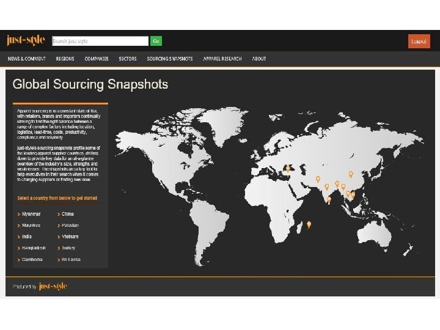Click the orange Logout button
Viewport: 440px width, 330px height.
pos(419,42)
